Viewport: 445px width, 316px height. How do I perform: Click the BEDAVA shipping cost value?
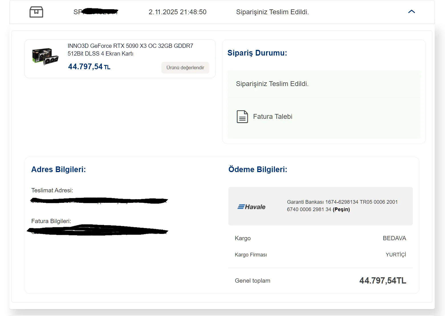coord(394,238)
